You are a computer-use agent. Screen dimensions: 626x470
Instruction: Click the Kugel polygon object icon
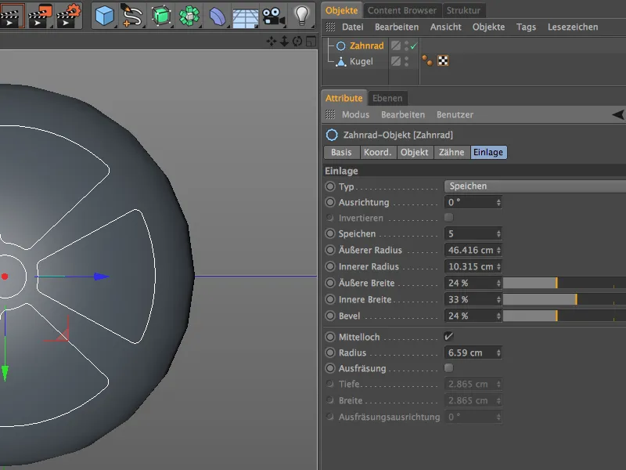(340, 62)
